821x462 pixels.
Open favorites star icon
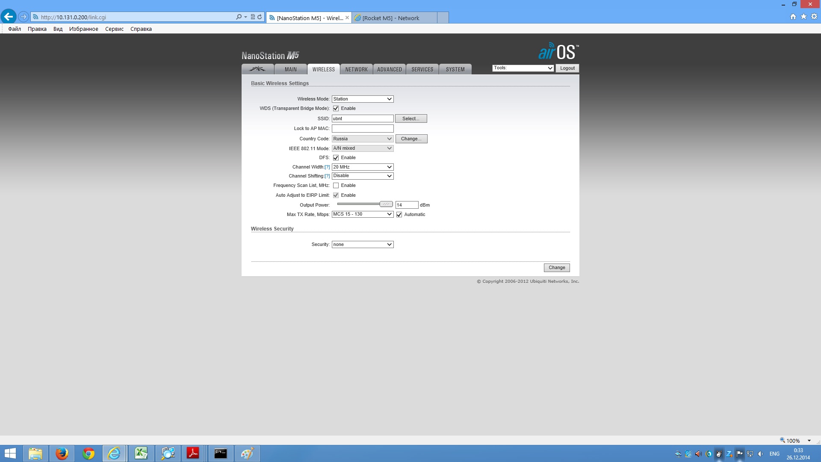(803, 17)
